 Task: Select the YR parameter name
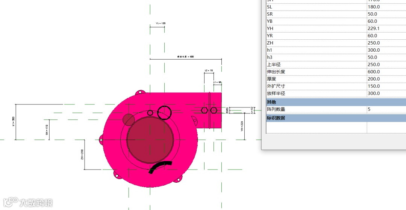[270, 36]
